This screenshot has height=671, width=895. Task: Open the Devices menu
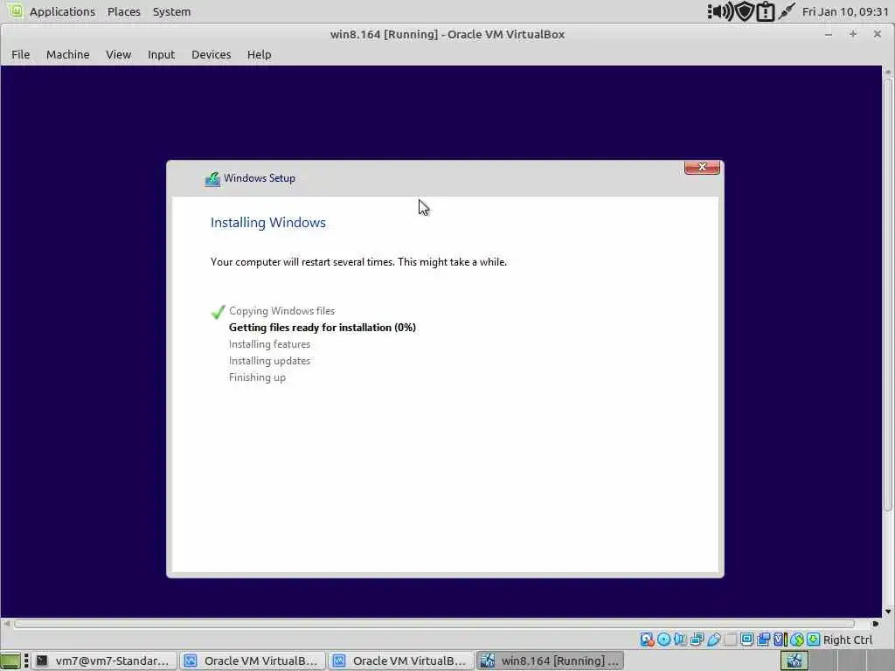point(212,55)
